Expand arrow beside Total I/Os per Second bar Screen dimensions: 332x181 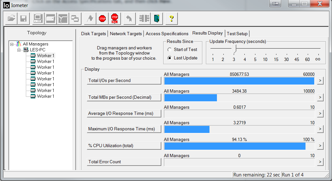click(320, 81)
